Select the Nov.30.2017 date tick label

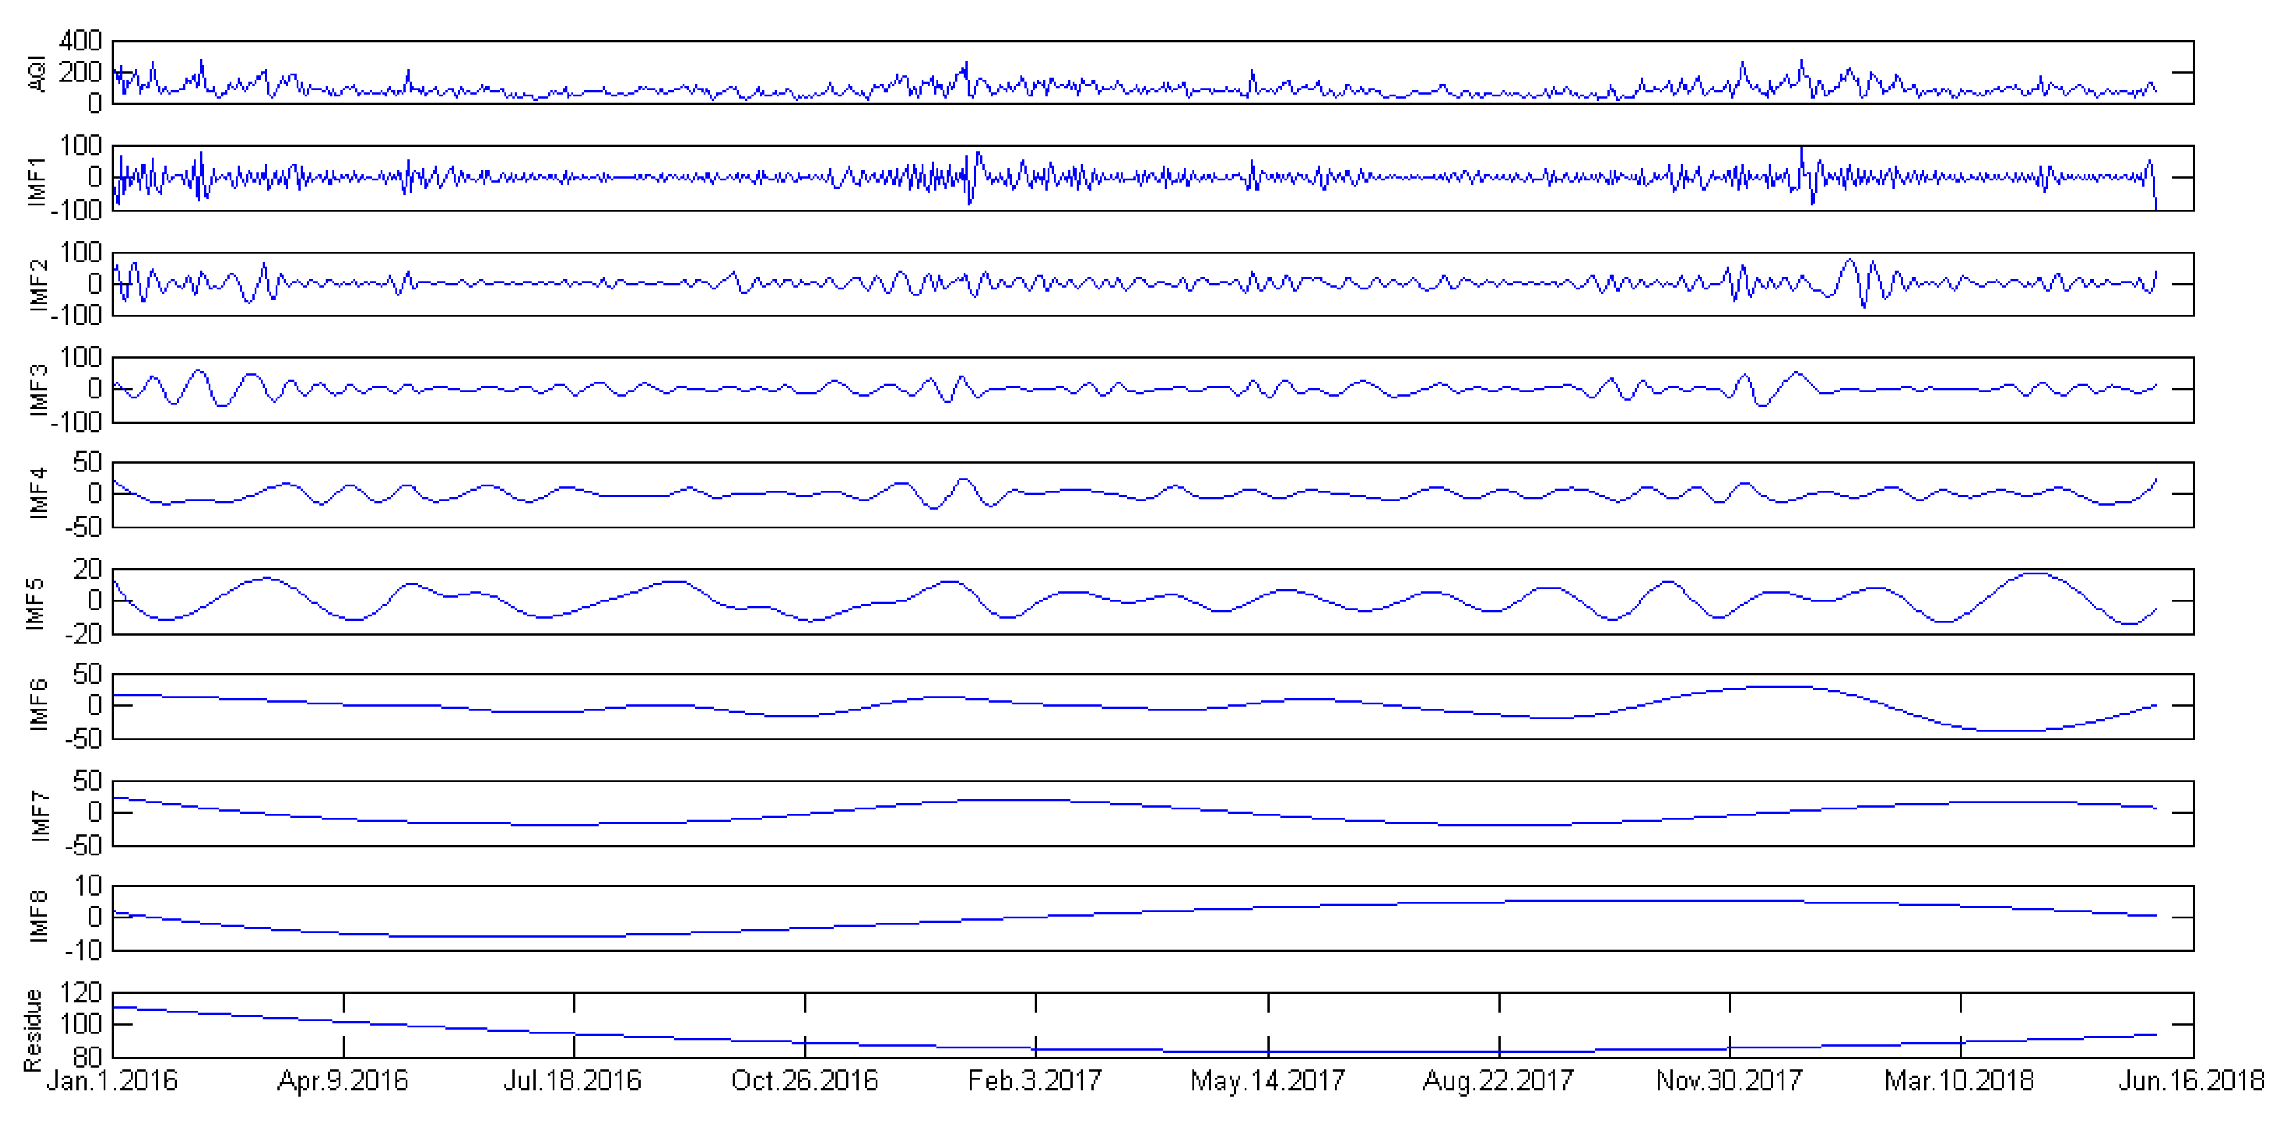point(1729,1081)
